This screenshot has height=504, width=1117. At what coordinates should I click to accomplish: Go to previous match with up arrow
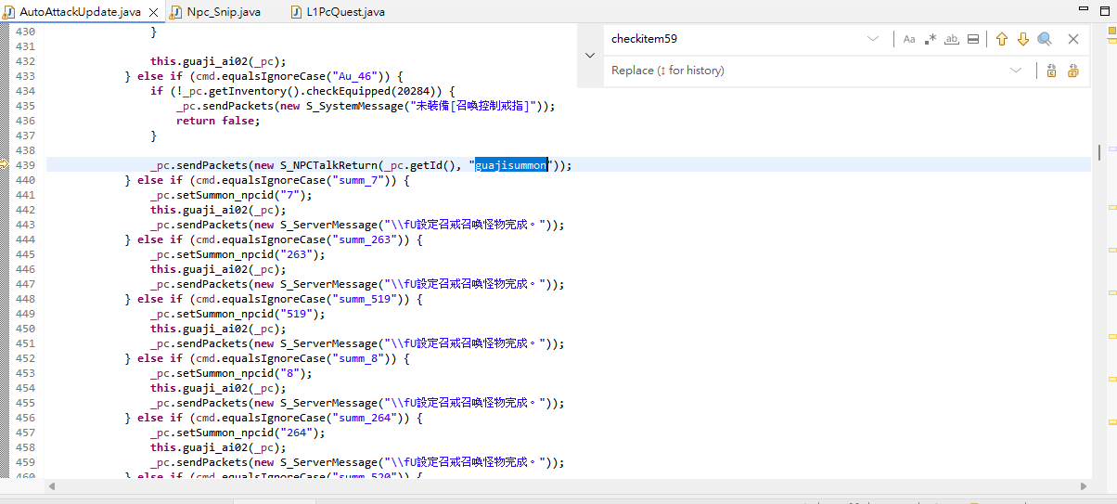click(1002, 39)
